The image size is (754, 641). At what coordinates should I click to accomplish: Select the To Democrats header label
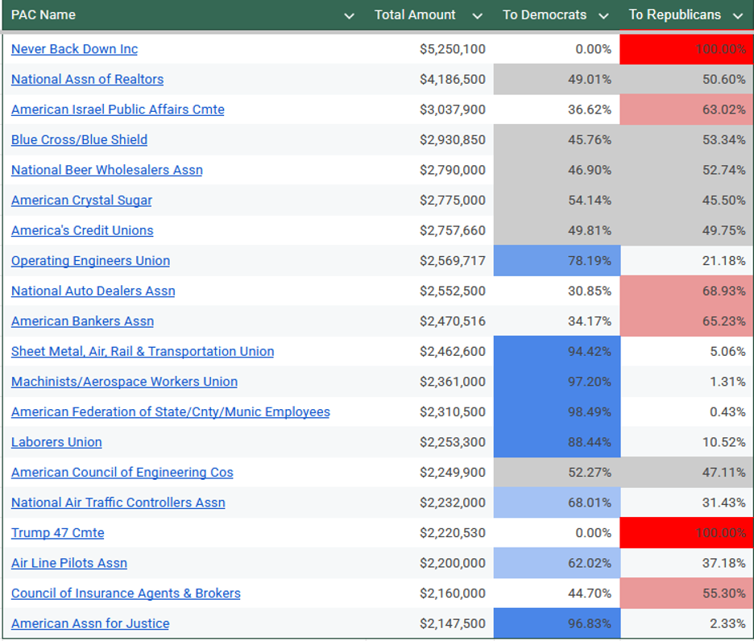tap(545, 15)
